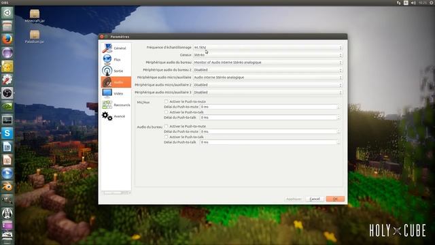Click Audio du bureau Délai du Push-to-mute field
This screenshot has width=435, height=245.
(270, 131)
